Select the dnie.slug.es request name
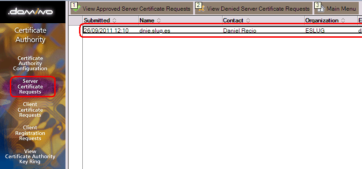The width and height of the screenshot is (362, 169). tap(155, 30)
